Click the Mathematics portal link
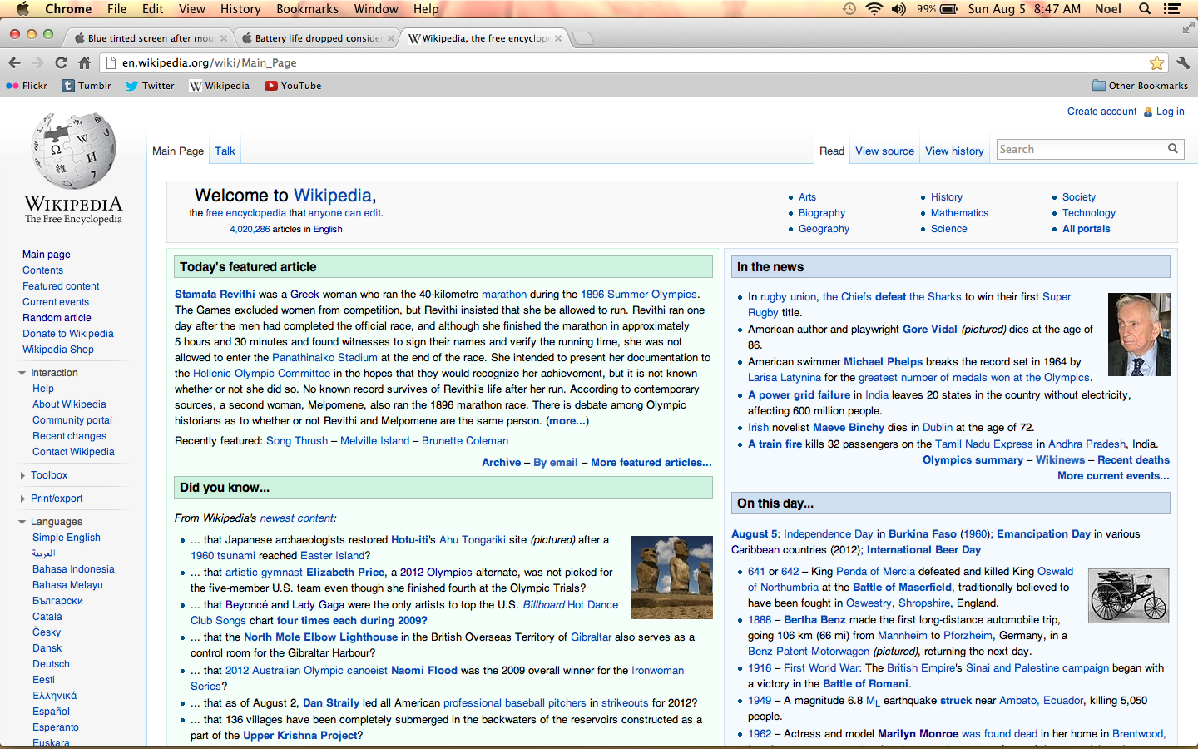This screenshot has width=1198, height=749. coord(959,213)
